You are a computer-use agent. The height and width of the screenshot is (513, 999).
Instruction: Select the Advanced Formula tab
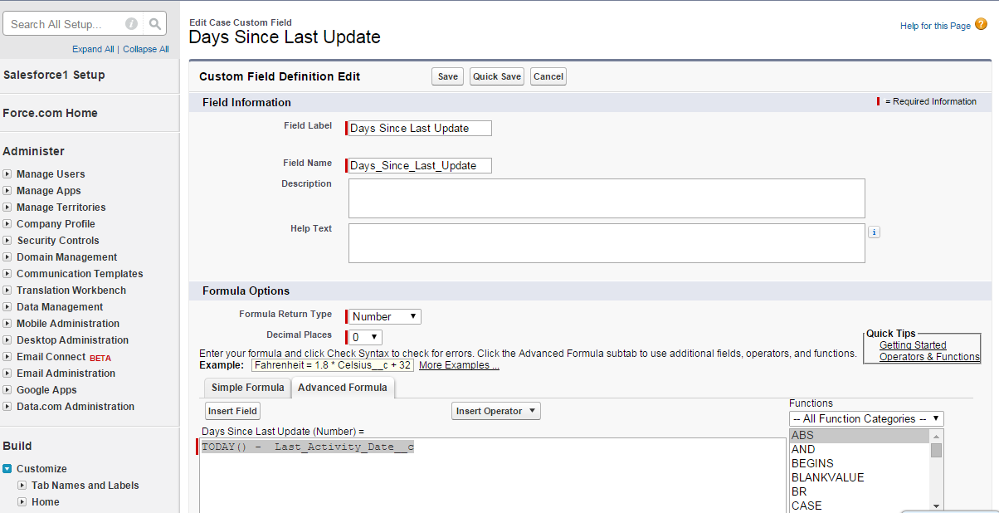342,388
